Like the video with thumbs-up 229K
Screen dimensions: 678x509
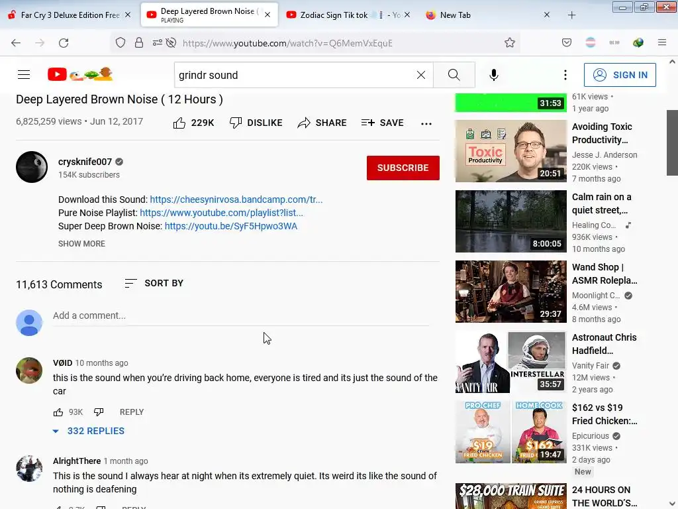(193, 123)
